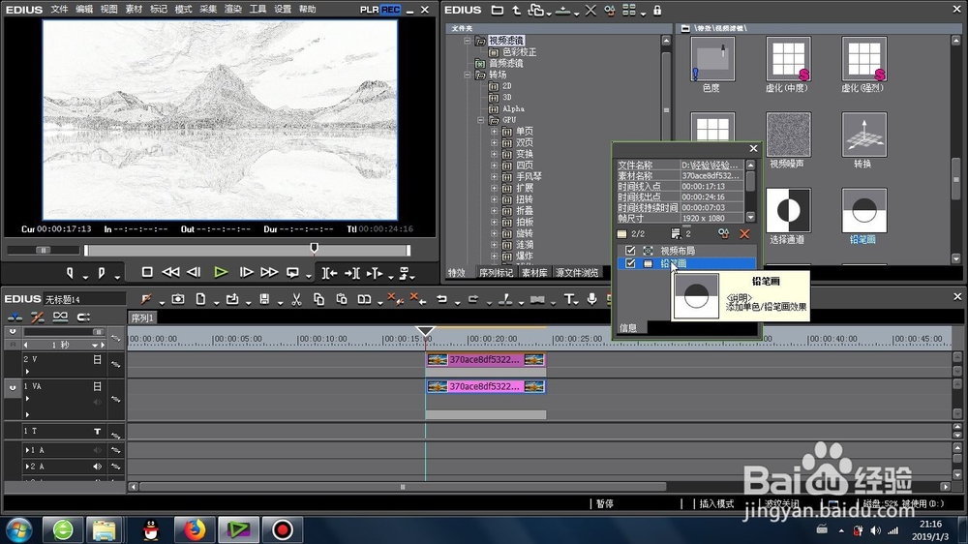Collapse the 转场 tree node
Image resolution: width=968 pixels, height=544 pixels.
[468, 75]
